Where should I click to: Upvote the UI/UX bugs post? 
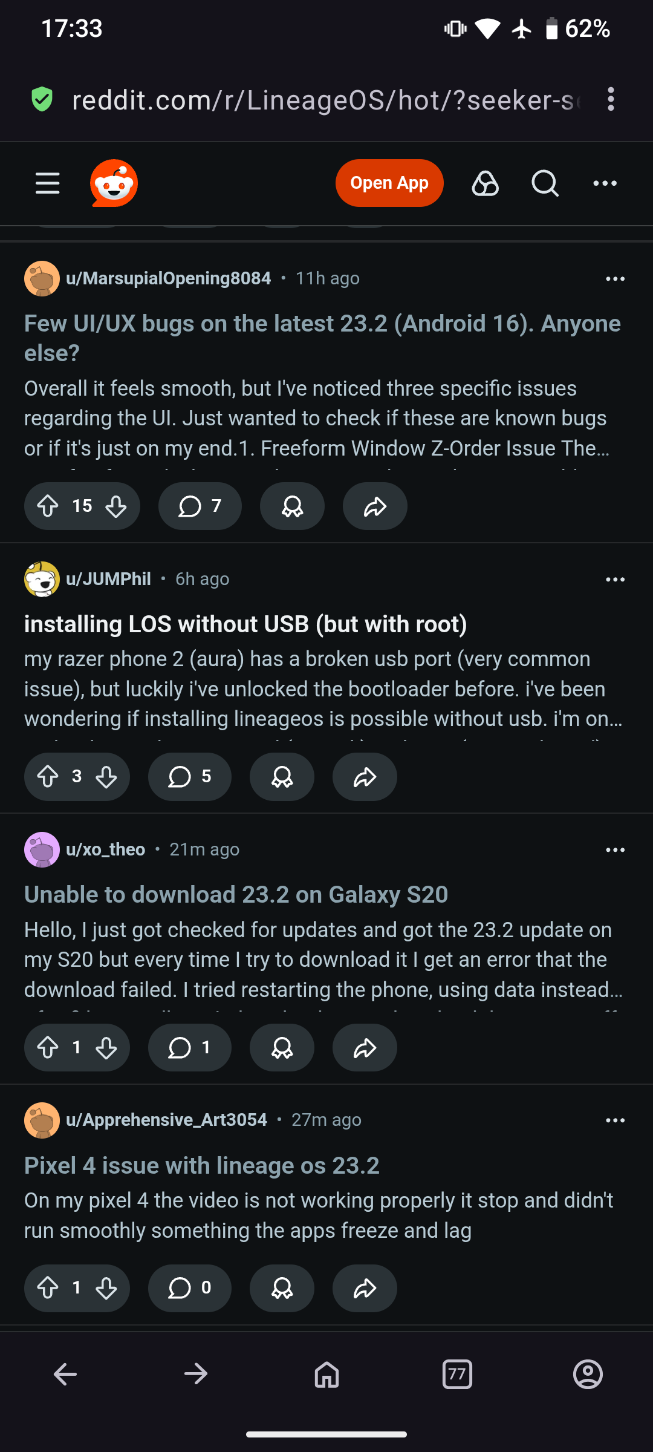tap(48, 506)
